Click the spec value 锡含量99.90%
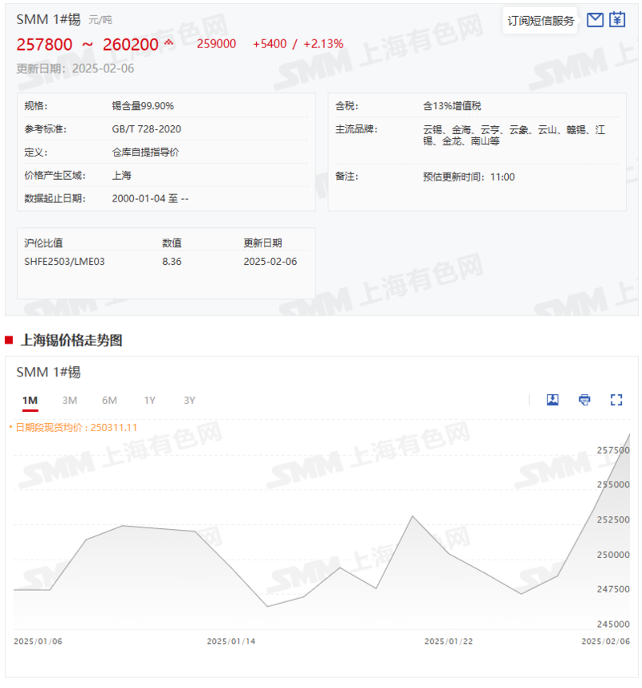Image resolution: width=642 pixels, height=688 pixels. 143,106
